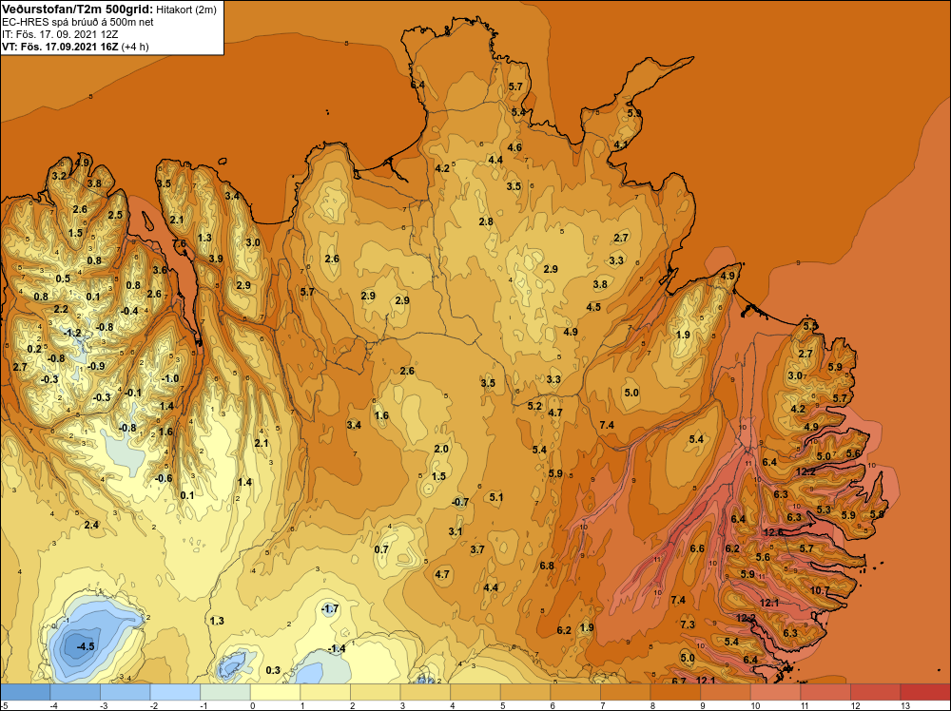Image resolution: width=951 pixels, height=711 pixels.
Task: Click the legend swatch between 0 and 1
Action: coord(276,692)
